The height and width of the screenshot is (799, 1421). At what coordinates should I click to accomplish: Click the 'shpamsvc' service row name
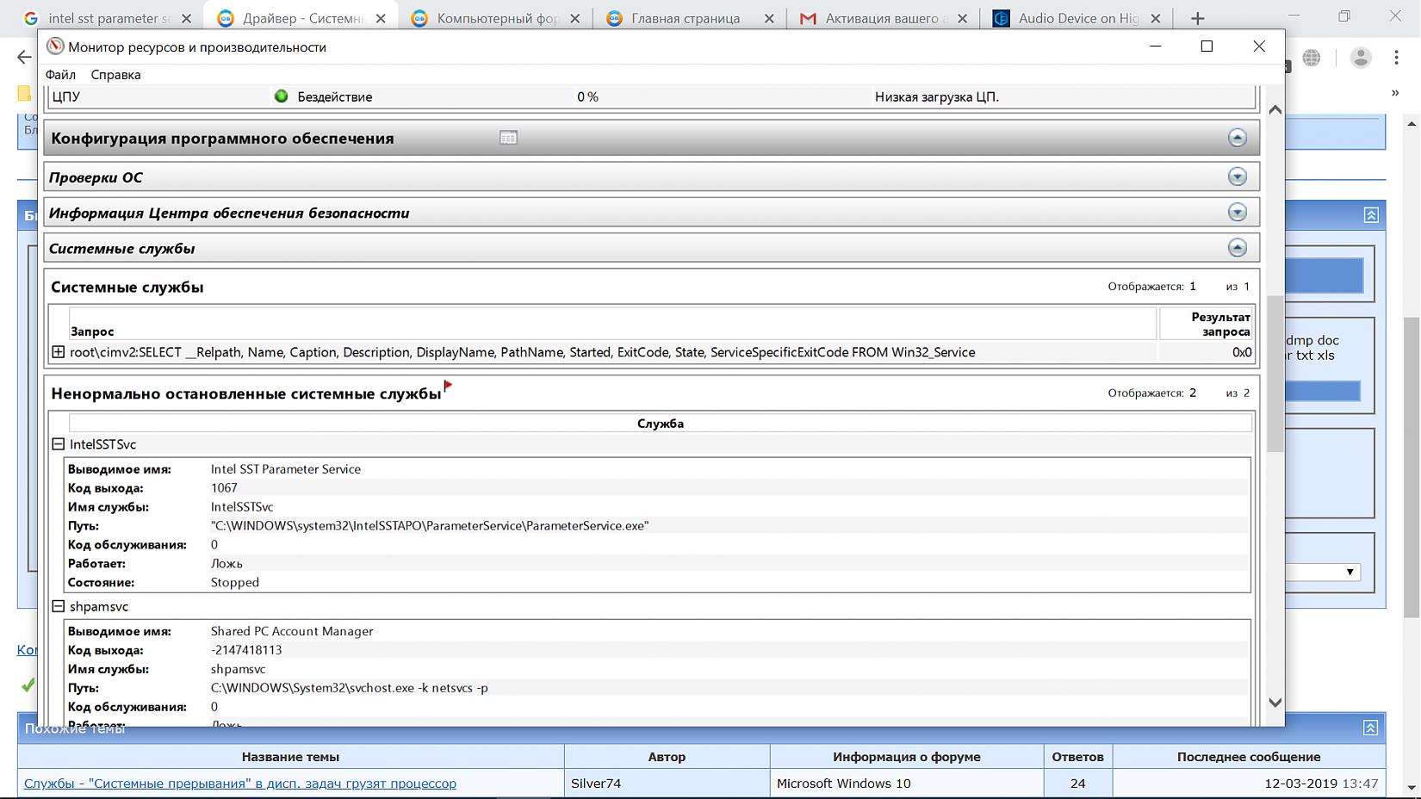point(99,607)
